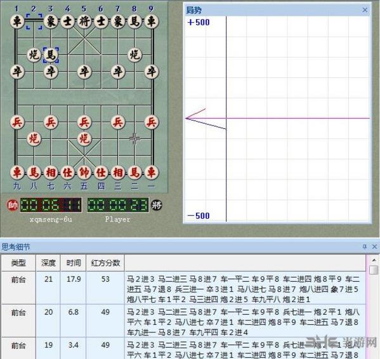Screen dimensions: 380x359
Task: Select the red soldier on file 三
Action: coord(118,122)
